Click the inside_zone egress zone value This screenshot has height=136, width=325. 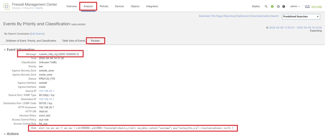(x=46, y=74)
